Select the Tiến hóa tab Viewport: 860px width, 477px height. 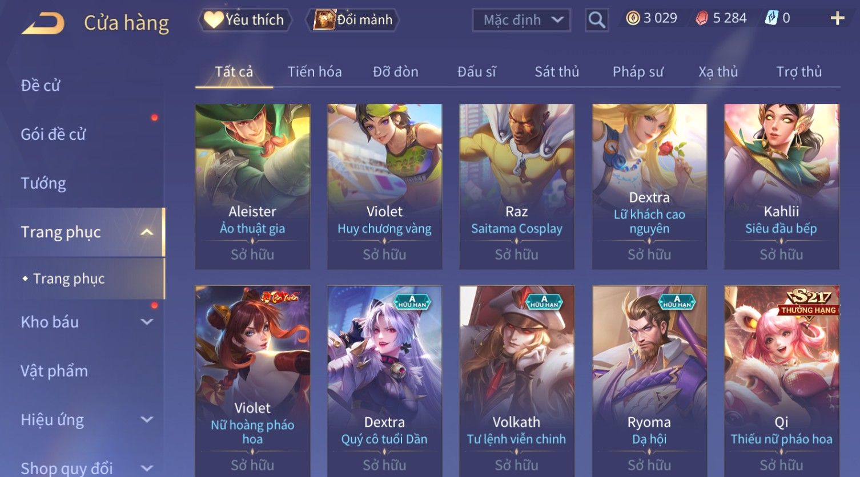pos(315,72)
